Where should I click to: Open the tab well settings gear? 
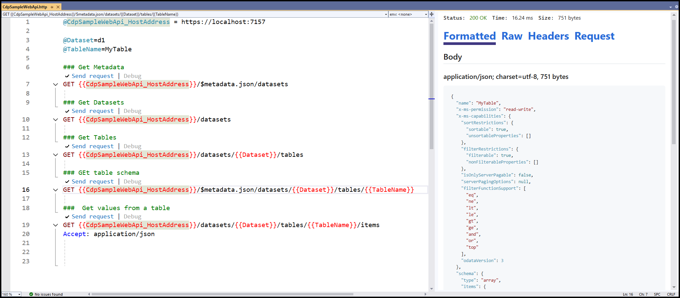coord(677,7)
